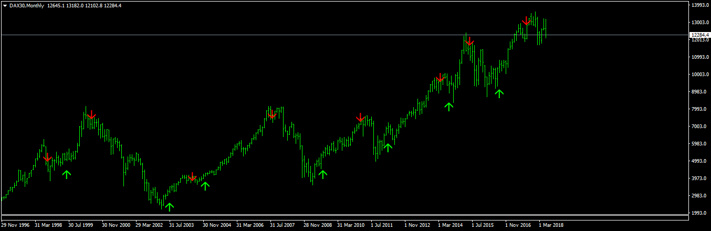The image size is (711, 231).
Task: Click the 31 Jul 2007 date label
Action: 284,225
